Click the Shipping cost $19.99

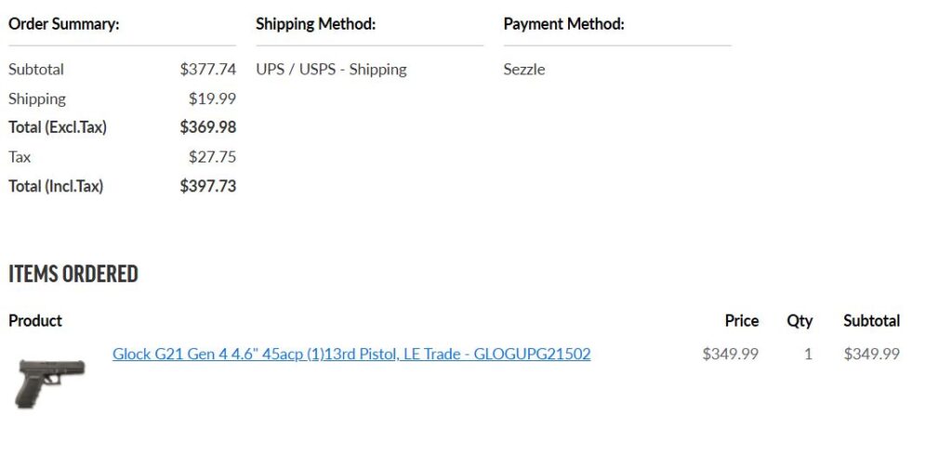(212, 98)
